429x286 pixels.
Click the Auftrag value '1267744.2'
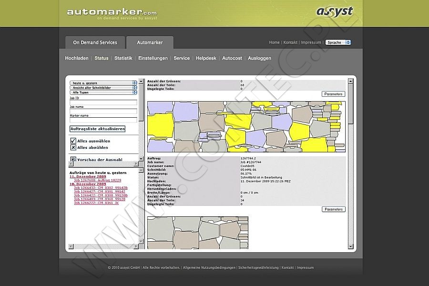[x=248, y=158]
